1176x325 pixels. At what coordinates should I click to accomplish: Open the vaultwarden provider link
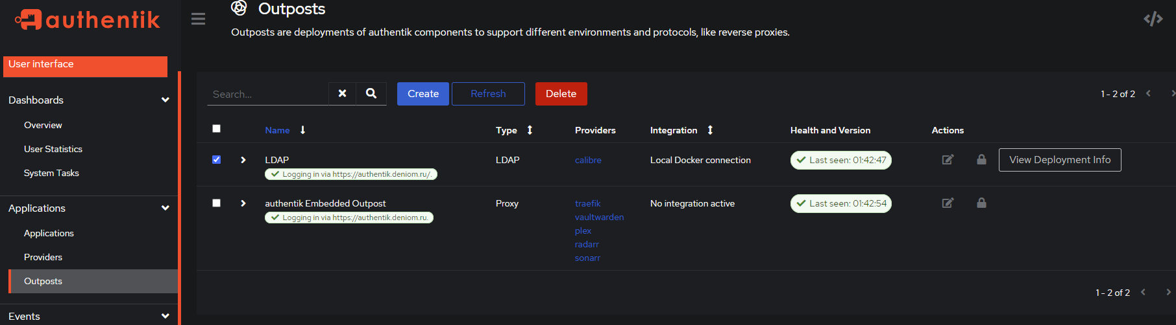click(599, 217)
